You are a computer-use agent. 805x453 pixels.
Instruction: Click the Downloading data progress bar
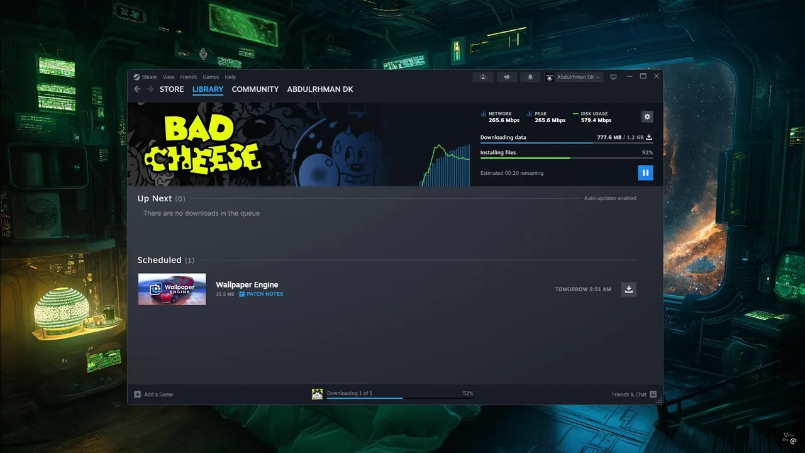(567, 143)
